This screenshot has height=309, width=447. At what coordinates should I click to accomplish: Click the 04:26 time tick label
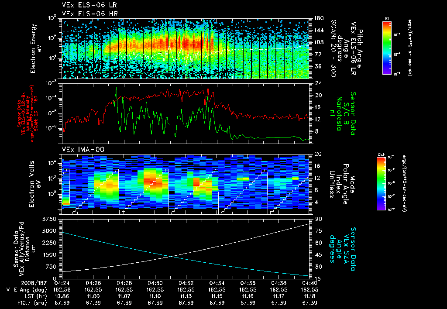(x=93, y=283)
